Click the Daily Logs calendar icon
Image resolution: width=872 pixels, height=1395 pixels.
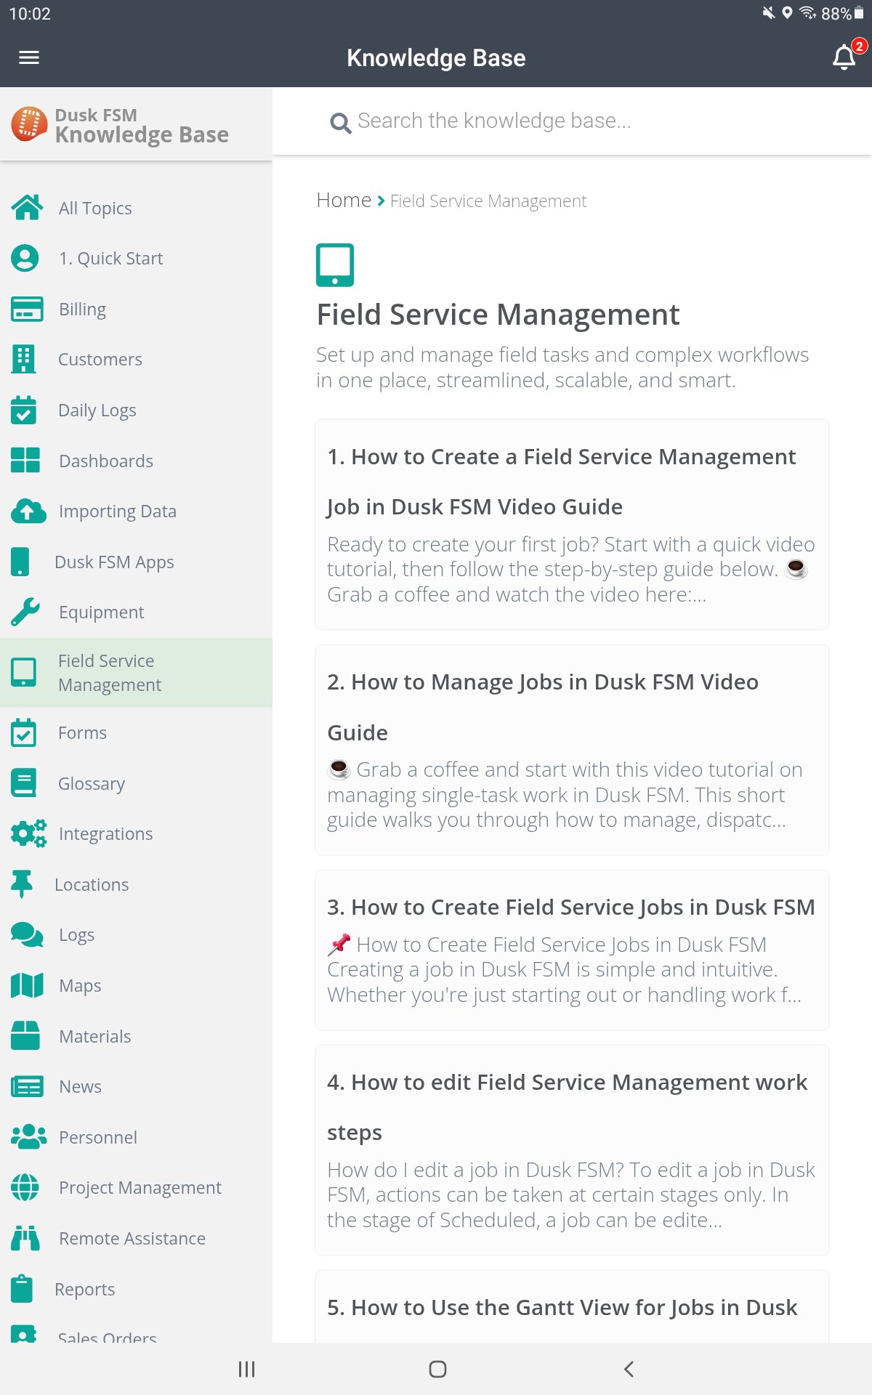[23, 410]
